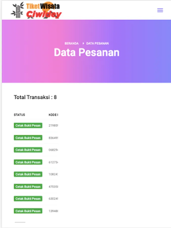Click the large Data Pesanan page heading

point(86,52)
